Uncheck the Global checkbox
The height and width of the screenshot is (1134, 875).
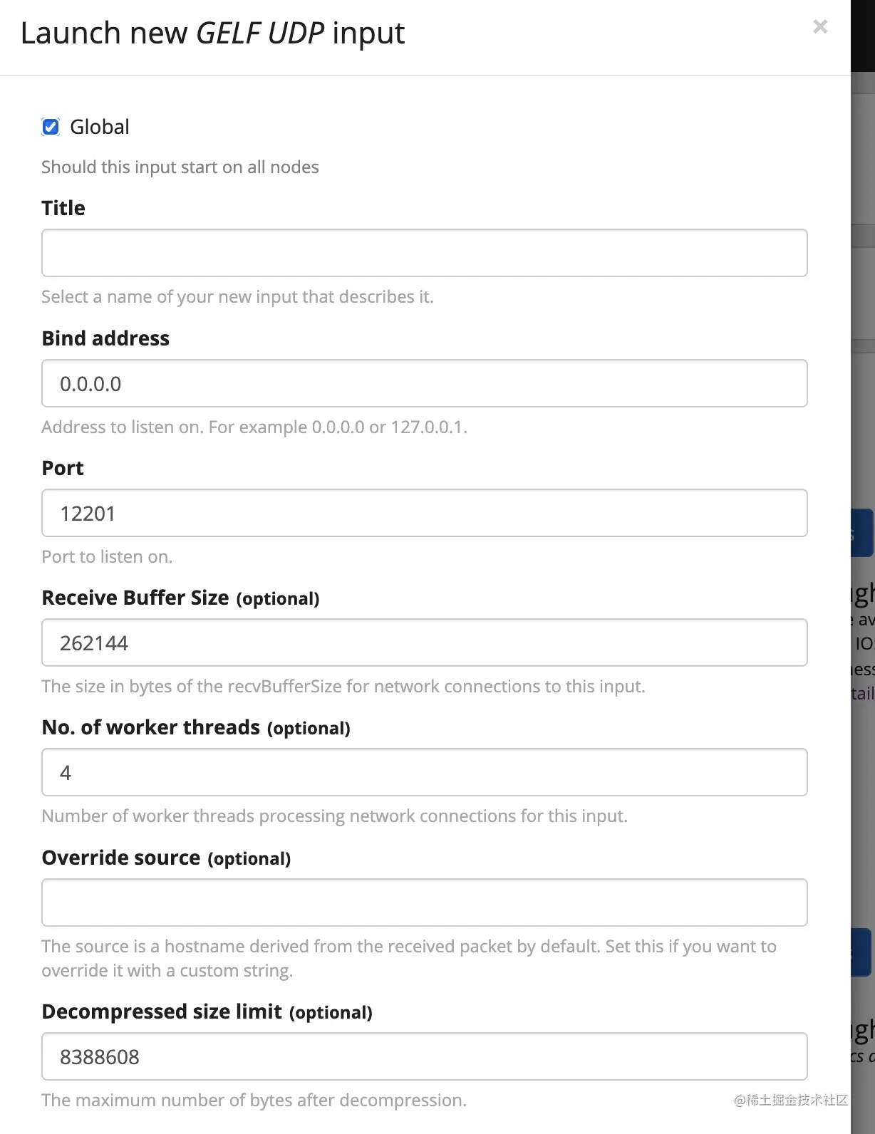(x=51, y=127)
